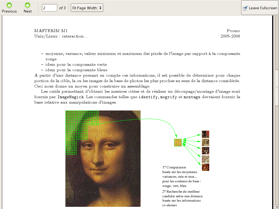Image resolution: width=279 pixels, height=209 pixels.
Task: Click the second candidate thumbnail with the sketch portrait
Action: (x=205, y=143)
